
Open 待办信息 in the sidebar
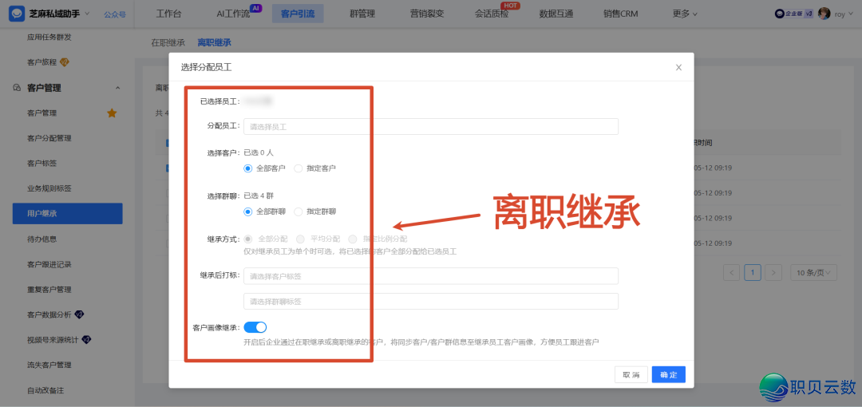pos(42,239)
